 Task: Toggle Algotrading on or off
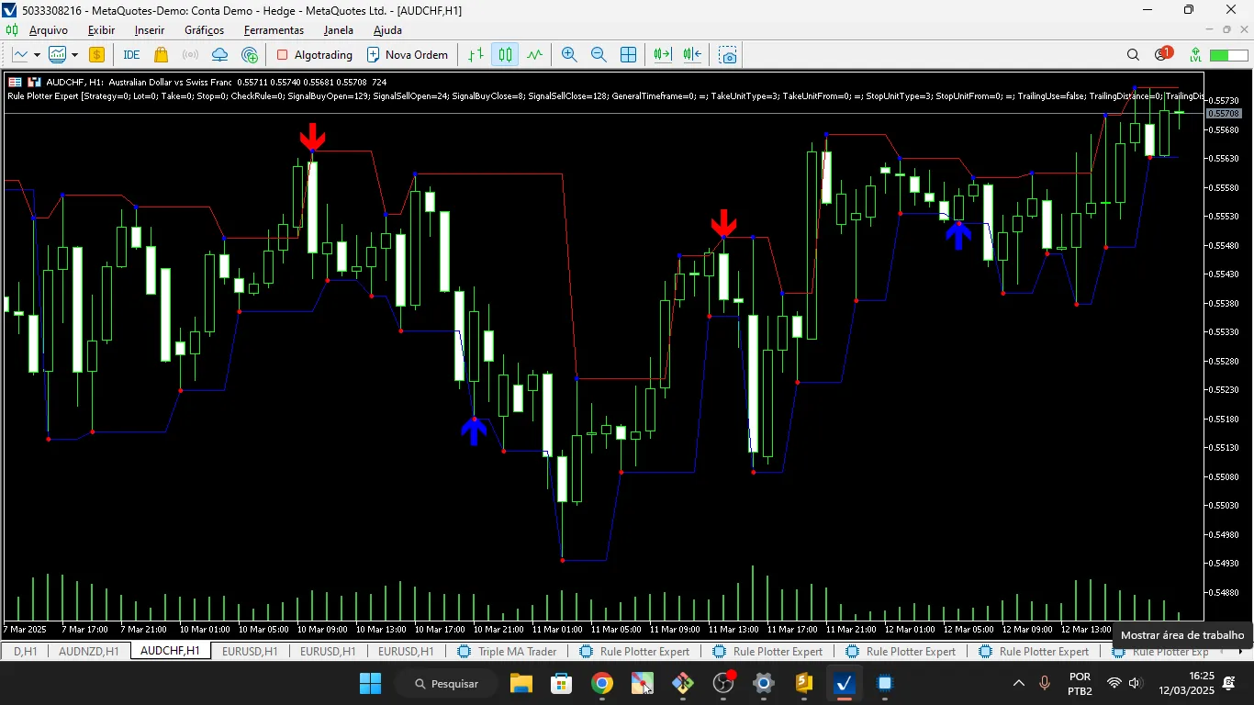pos(316,55)
